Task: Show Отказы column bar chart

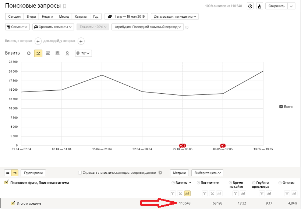Action: coord(294,194)
